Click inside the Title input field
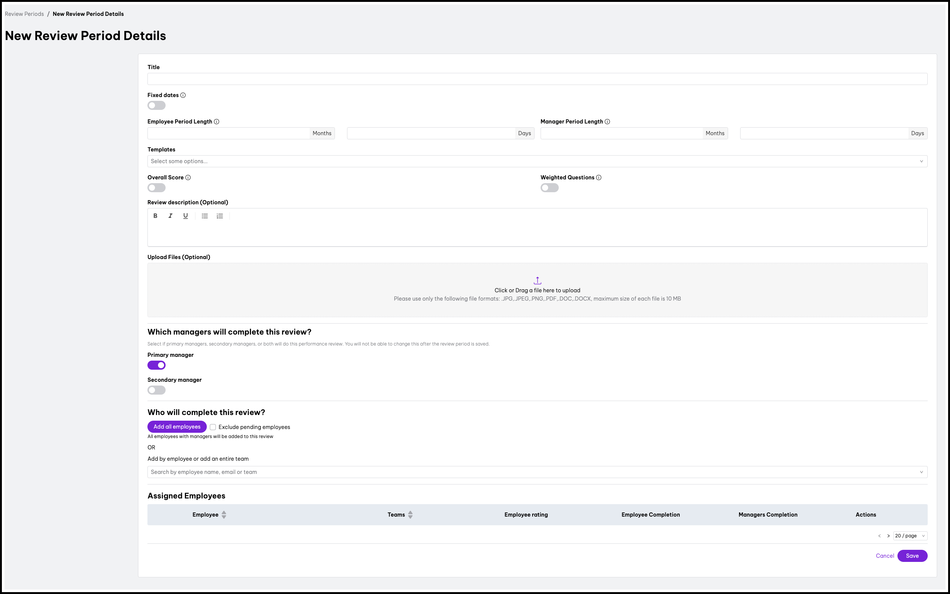Image resolution: width=950 pixels, height=594 pixels. (x=537, y=79)
